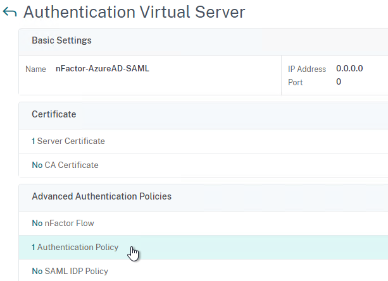Screen dimensions: 388x281
Task: Click the word No before SAML IDP Policy
Action: point(37,271)
